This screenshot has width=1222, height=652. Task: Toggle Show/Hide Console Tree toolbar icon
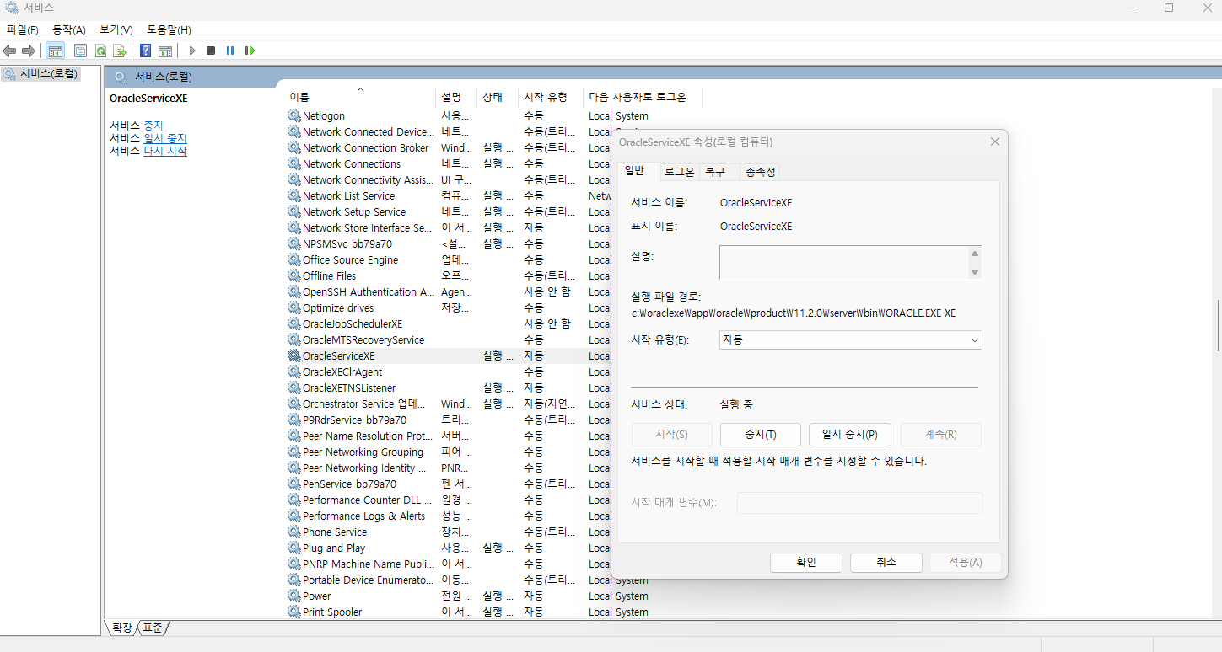tap(55, 51)
